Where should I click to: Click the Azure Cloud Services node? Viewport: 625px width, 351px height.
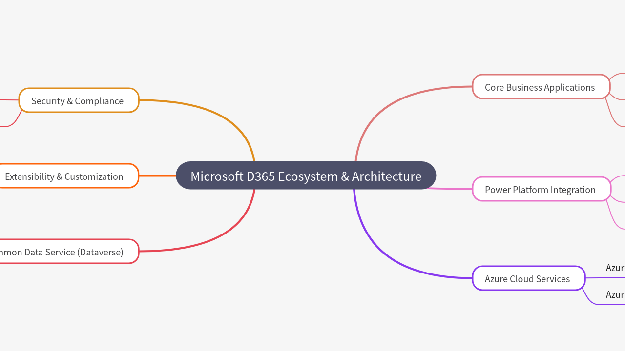pyautogui.click(x=527, y=278)
